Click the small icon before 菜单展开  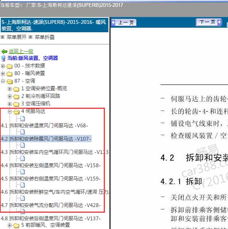tap(3, 37)
